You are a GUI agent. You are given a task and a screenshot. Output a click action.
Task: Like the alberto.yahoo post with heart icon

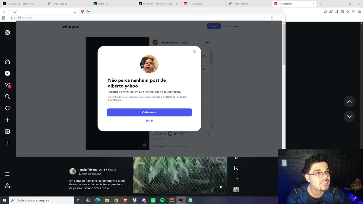155,133
